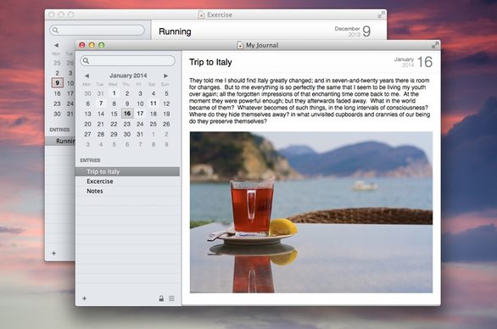Viewport: 497px width, 329px height.
Task: Select January 7 in the calendar
Action: [101, 103]
